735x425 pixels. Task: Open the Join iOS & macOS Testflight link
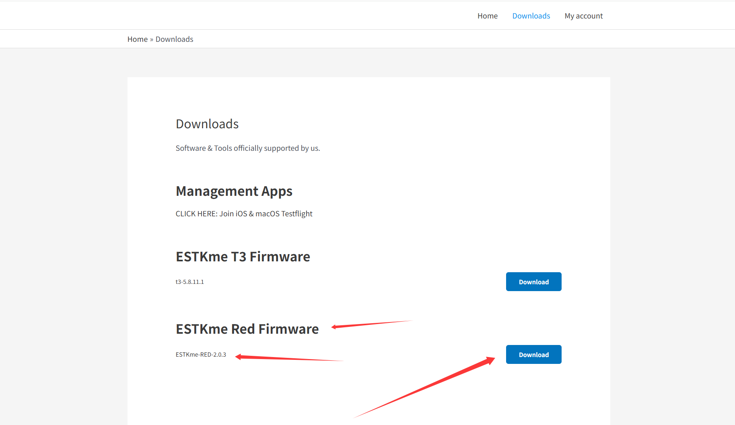[x=244, y=214]
